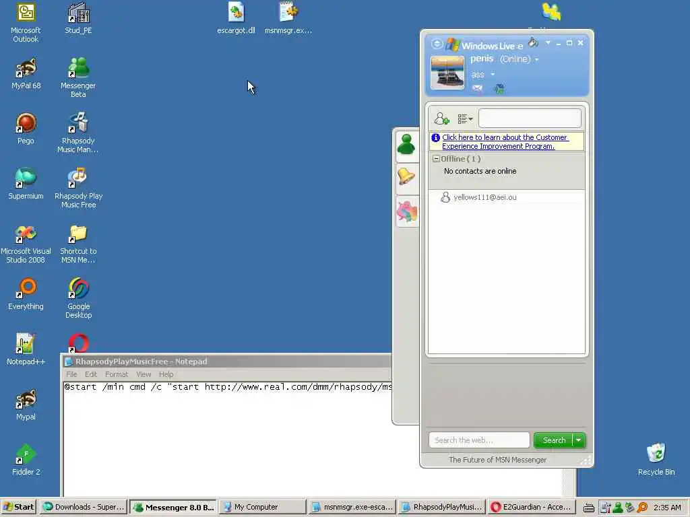Select the Notepad++ desktop icon
This screenshot has width=690, height=517.
26,350
